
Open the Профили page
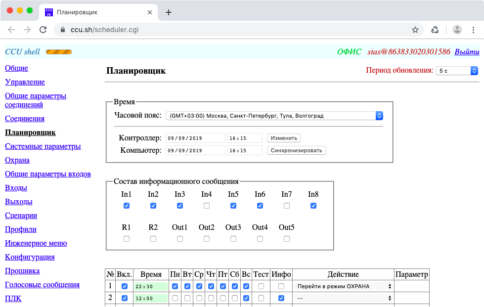point(21,229)
